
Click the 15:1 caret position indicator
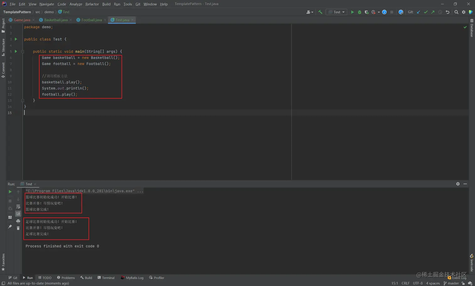coord(395,283)
